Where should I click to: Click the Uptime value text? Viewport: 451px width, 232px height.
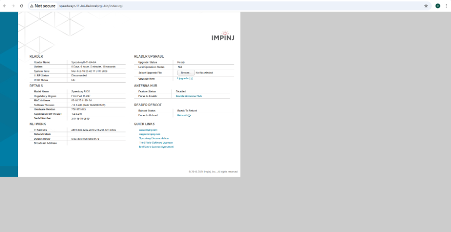pyautogui.click(x=93, y=67)
